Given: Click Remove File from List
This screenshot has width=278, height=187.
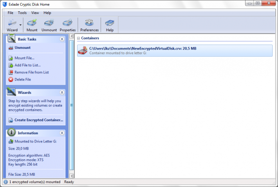Looking at the screenshot, I should click(32, 72).
